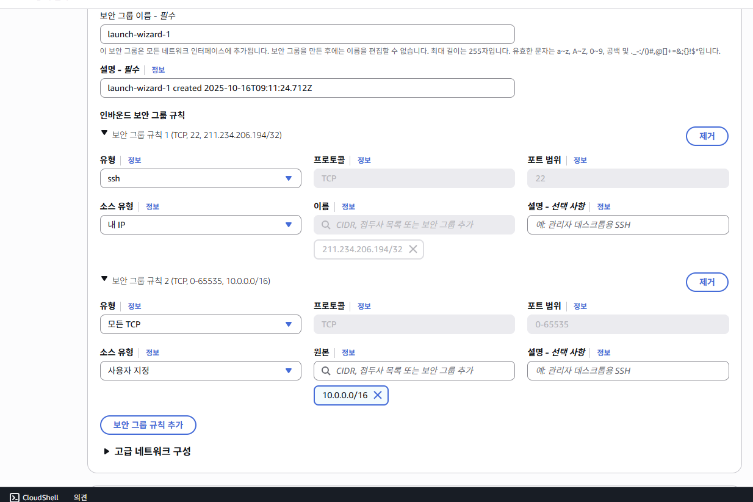Expand 고급 네트워크 구성 section
This screenshot has width=753, height=502.
[107, 451]
